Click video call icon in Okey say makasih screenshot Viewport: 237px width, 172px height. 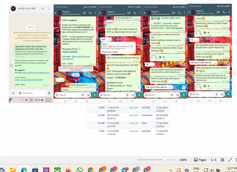point(218,12)
